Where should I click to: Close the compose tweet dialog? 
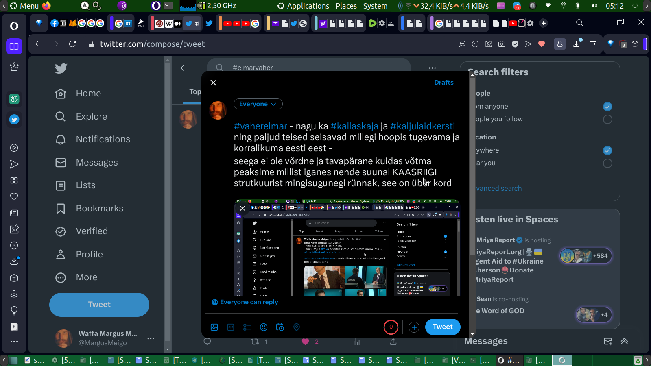click(213, 83)
